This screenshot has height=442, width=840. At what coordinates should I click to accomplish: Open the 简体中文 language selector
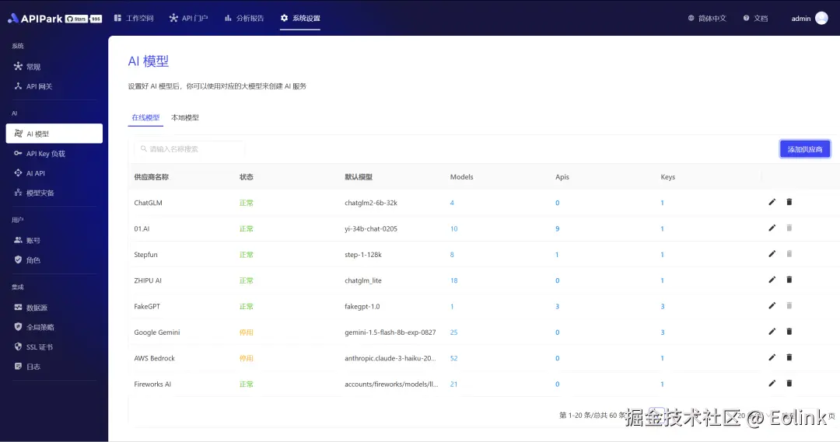707,18
